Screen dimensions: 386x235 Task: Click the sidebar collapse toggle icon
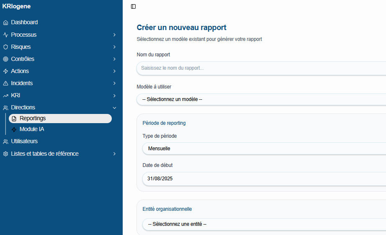pos(133,6)
